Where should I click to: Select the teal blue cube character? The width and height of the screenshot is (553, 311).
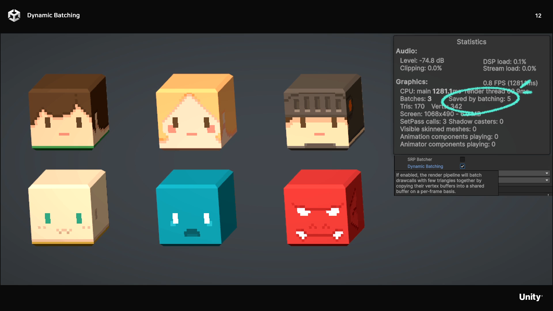195,208
